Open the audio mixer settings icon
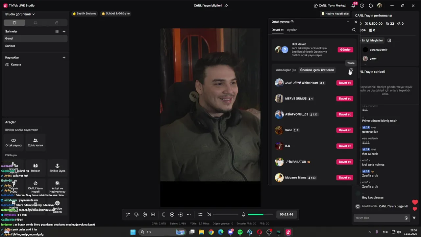This screenshot has height=237, width=421. pyautogui.click(x=200, y=215)
